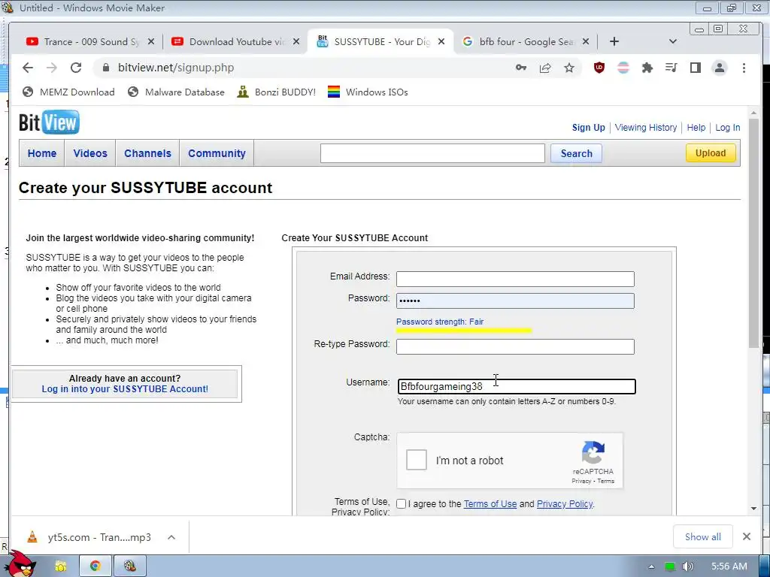Image resolution: width=770 pixels, height=577 pixels.
Task: Click the share page icon
Action: pyautogui.click(x=545, y=68)
